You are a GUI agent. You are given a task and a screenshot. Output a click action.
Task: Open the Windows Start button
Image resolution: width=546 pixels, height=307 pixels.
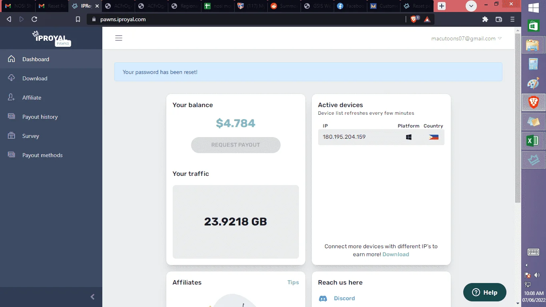(x=534, y=8)
